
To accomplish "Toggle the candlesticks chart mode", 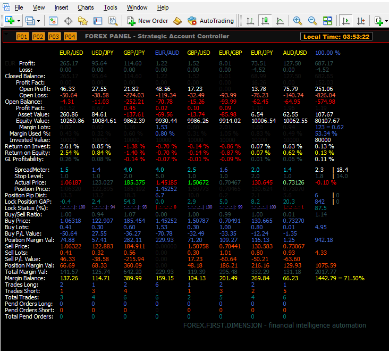I will tap(265, 21).
